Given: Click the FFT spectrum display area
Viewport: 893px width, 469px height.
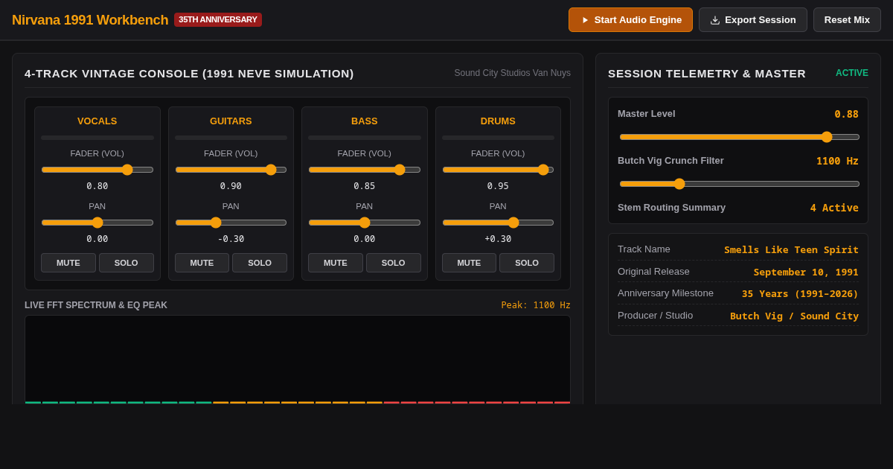Looking at the screenshot, I should click(298, 360).
